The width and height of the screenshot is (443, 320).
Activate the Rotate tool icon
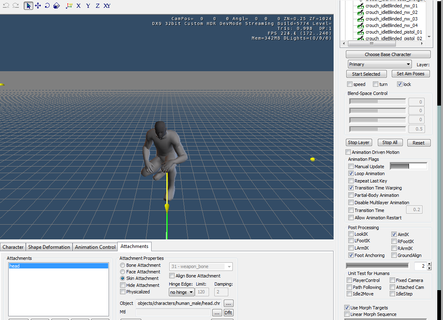47,6
